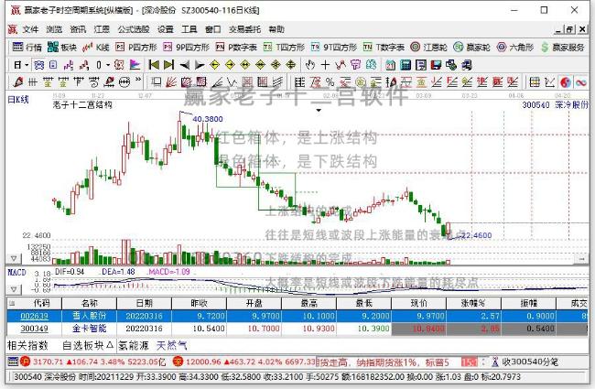Sort by the 涨幅% column header
This screenshot has width=595, height=389.
tap(473, 303)
